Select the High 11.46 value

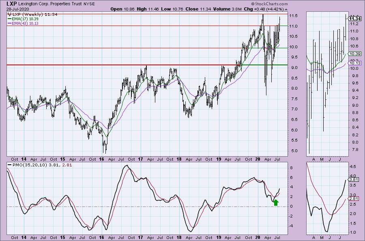point(148,9)
